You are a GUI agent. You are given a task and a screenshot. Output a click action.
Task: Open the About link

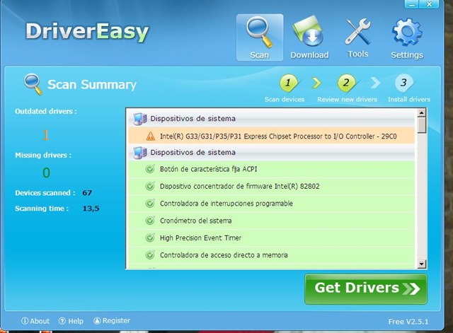point(35,321)
